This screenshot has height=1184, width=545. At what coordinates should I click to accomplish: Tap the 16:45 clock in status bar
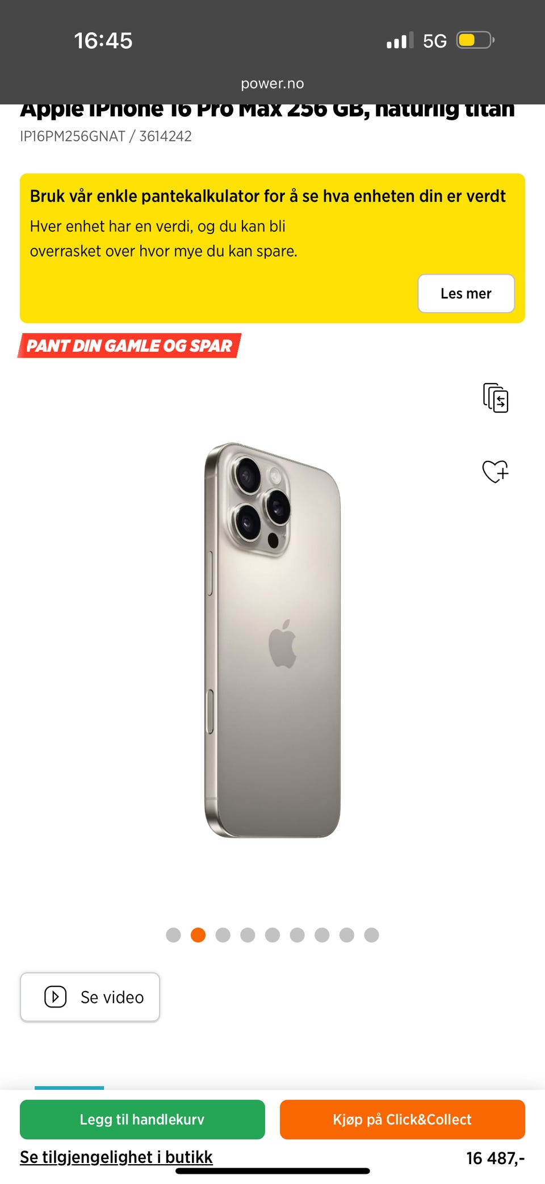(x=103, y=41)
